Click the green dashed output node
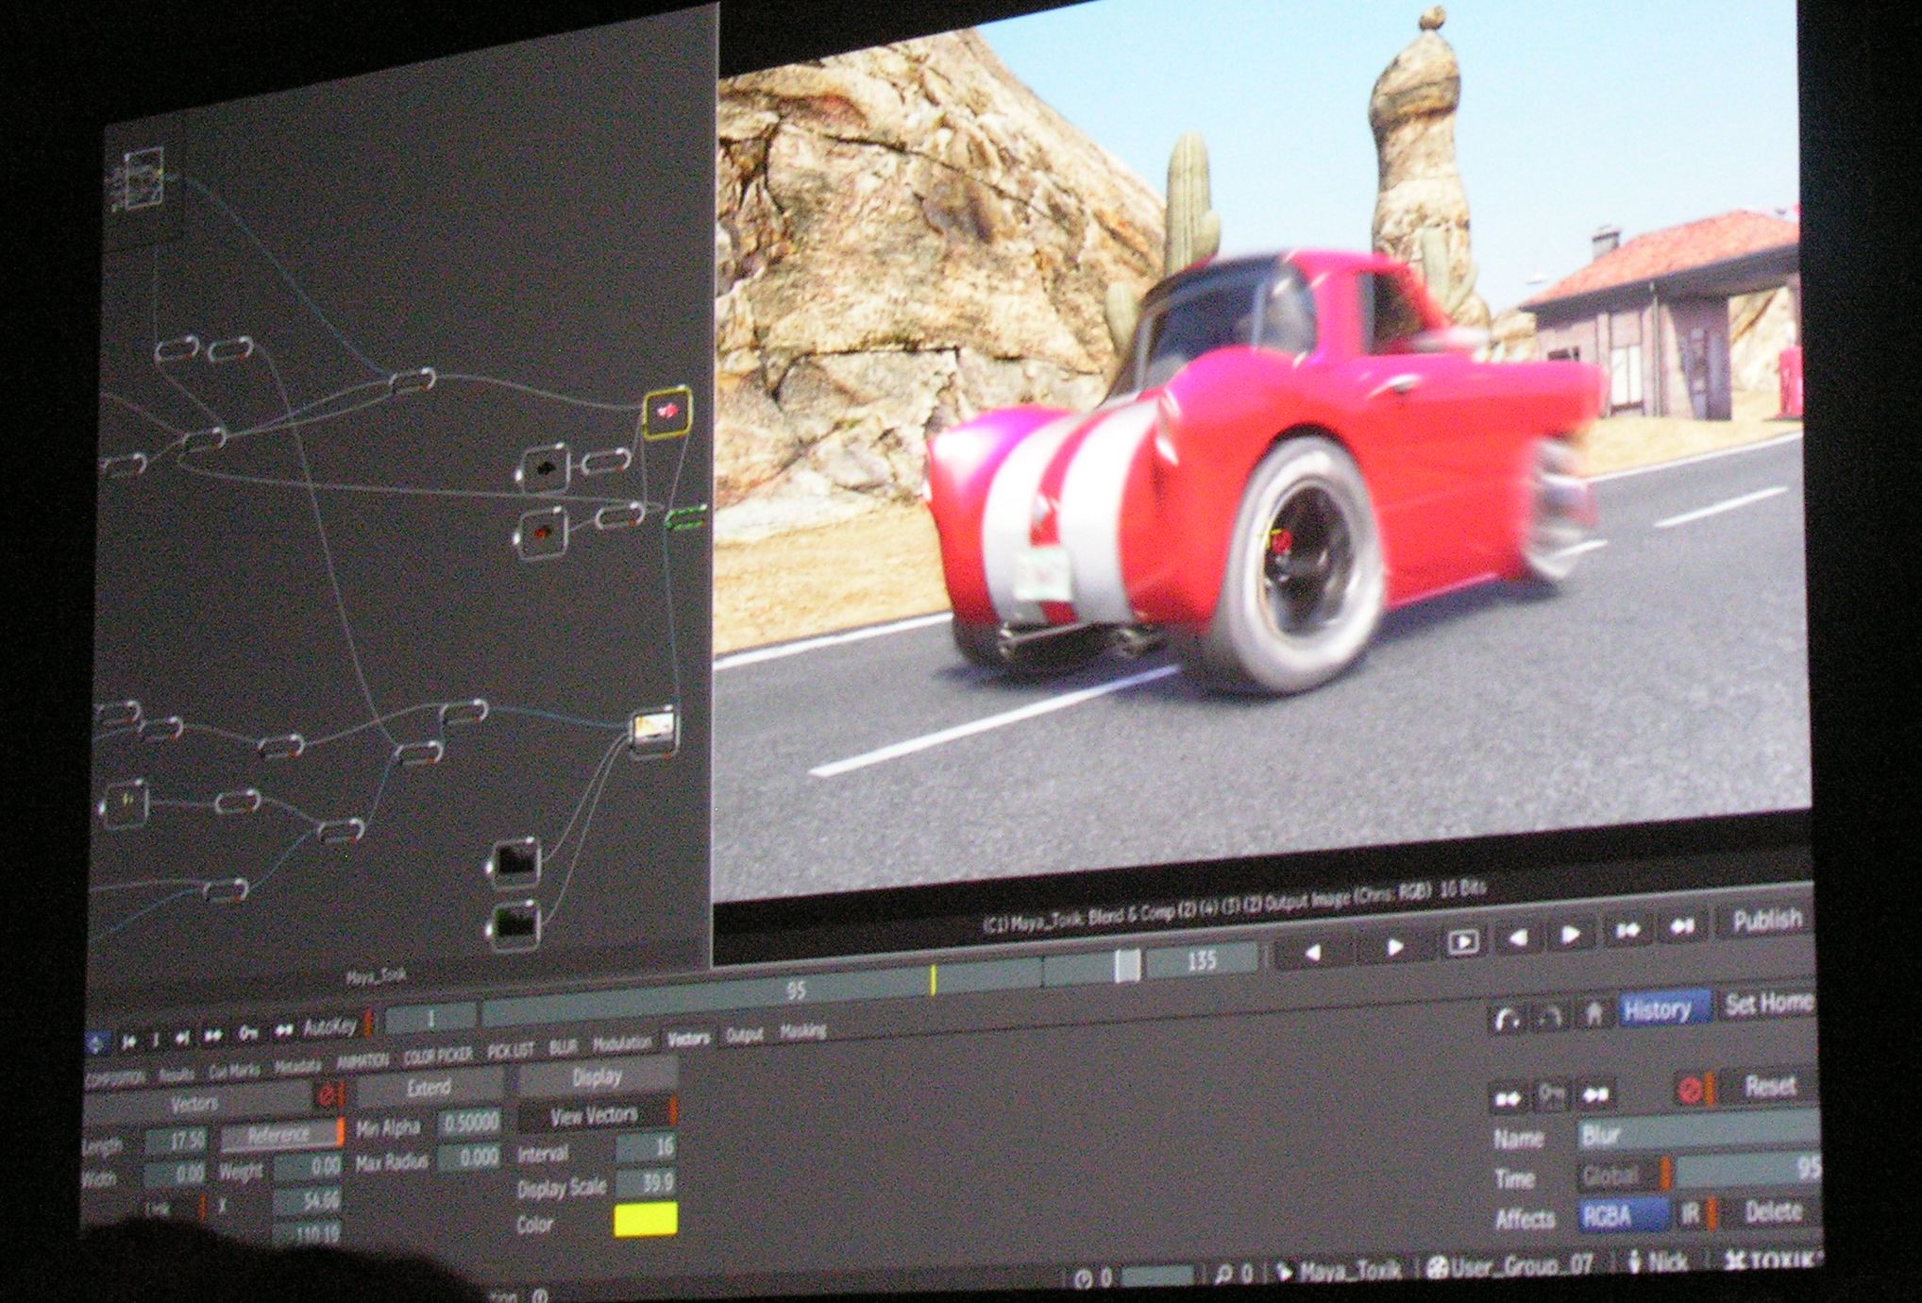The width and height of the screenshot is (1922, 1303). tap(686, 516)
